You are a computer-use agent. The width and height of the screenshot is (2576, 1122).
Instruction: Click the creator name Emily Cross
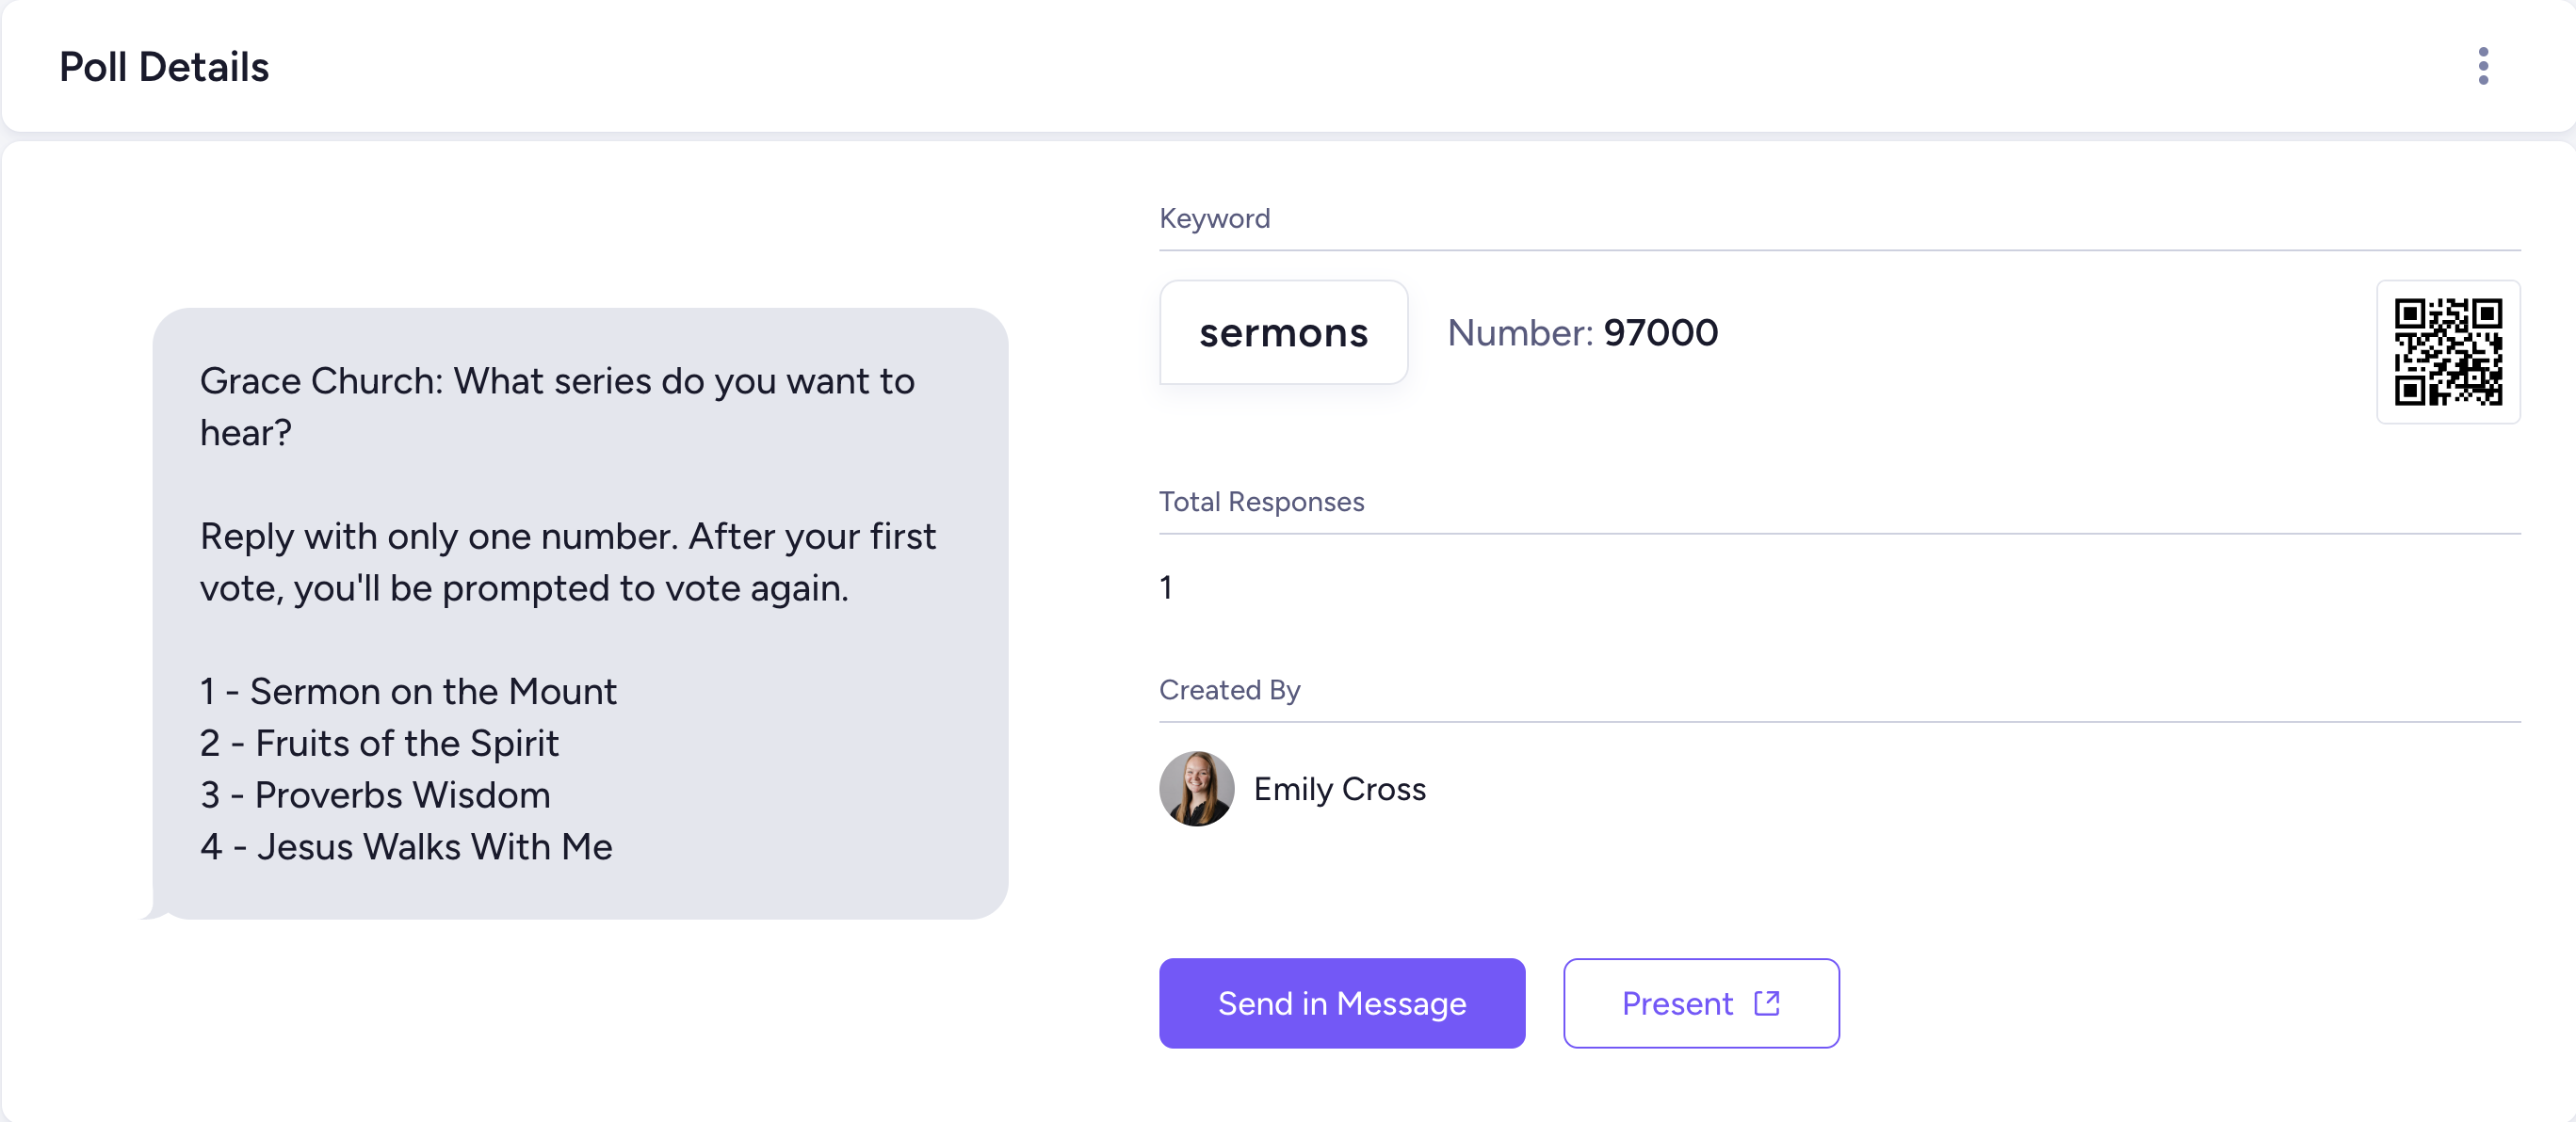[x=1339, y=790]
